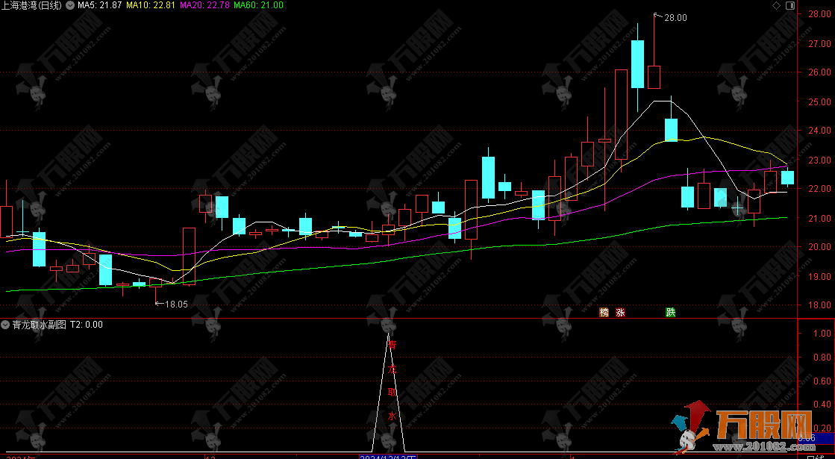835x459 pixels.
Task: Click the 0.40 sub-chart axis label
Action: (x=822, y=405)
